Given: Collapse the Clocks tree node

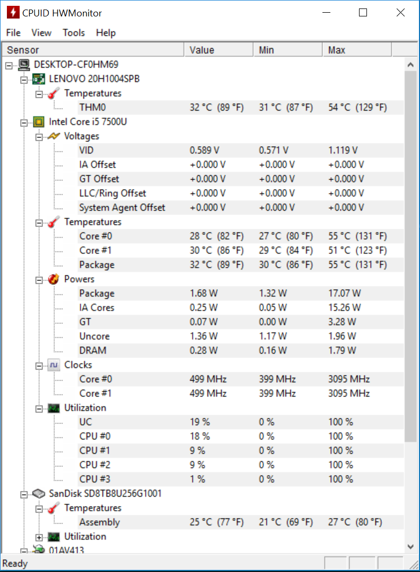Looking at the screenshot, I should [x=39, y=366].
